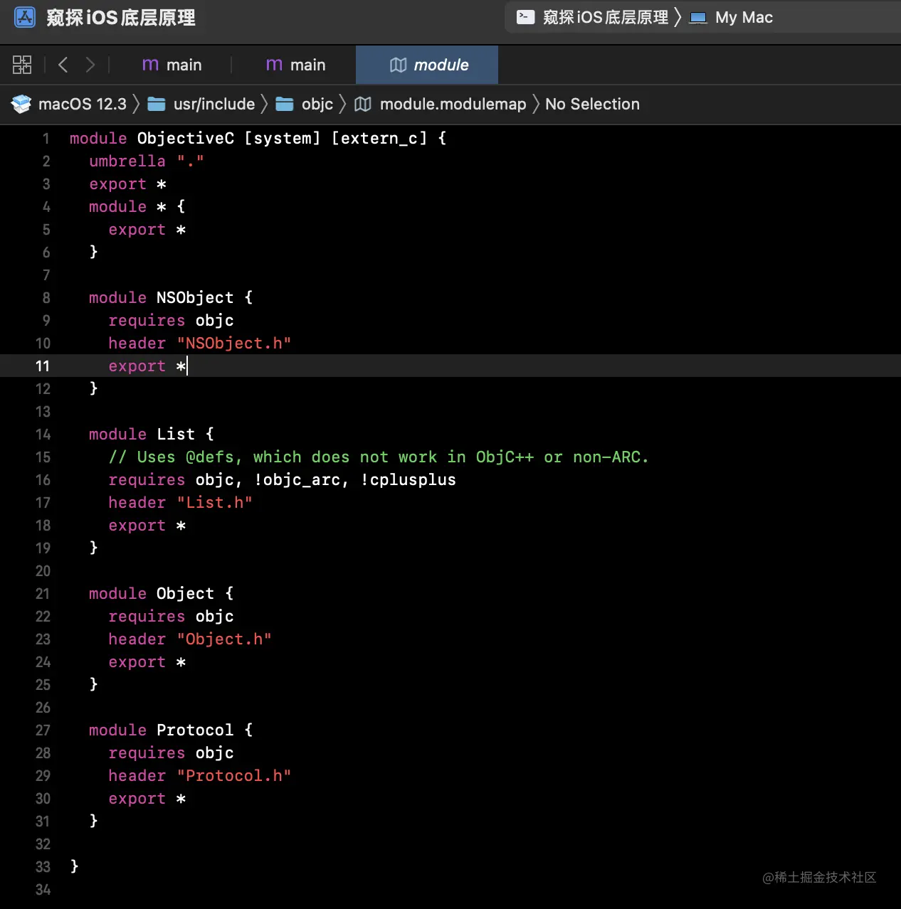Viewport: 901px width, 909px height.
Task: Click the 'umbrella' keyword
Action: 127,161
